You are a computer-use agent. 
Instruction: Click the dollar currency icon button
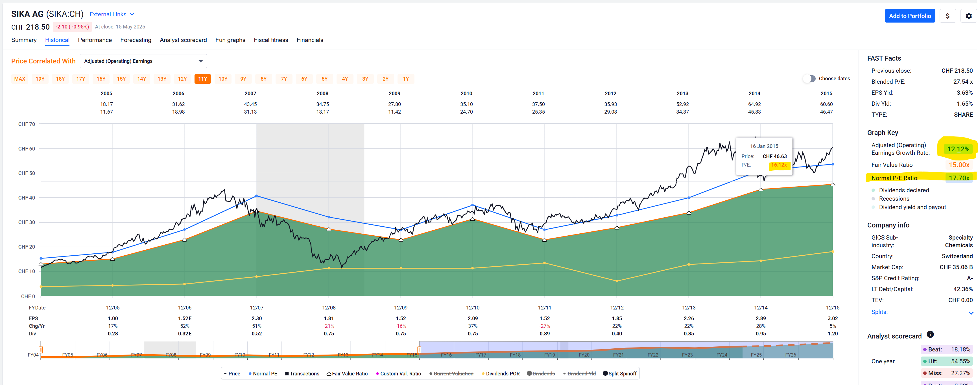pyautogui.click(x=948, y=16)
